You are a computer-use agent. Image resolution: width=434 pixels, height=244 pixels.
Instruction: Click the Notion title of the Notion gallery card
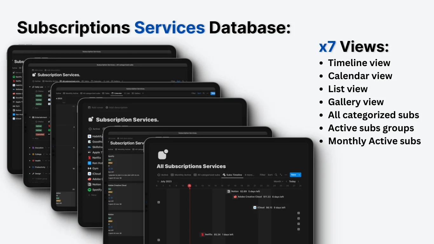(x=111, y=214)
